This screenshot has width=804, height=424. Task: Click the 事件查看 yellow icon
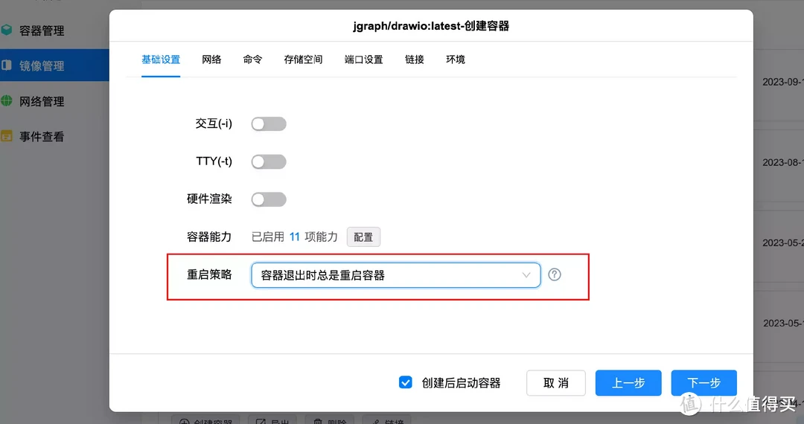(6, 136)
